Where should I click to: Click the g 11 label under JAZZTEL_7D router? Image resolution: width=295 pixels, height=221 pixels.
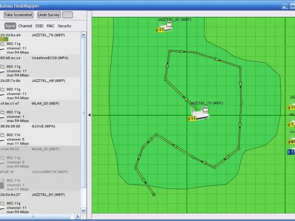coord(192,119)
